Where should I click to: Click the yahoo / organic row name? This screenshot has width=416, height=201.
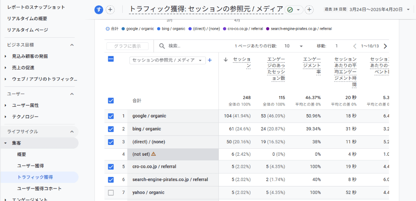click(149, 193)
